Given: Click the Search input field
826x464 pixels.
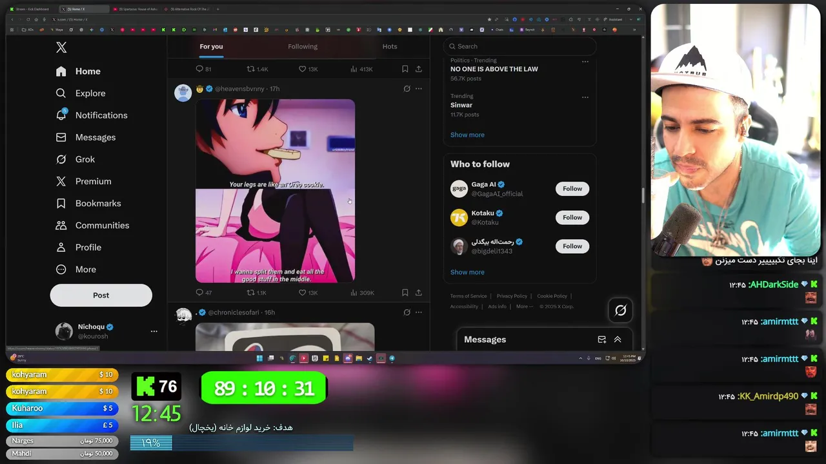Looking at the screenshot, I should coord(519,46).
